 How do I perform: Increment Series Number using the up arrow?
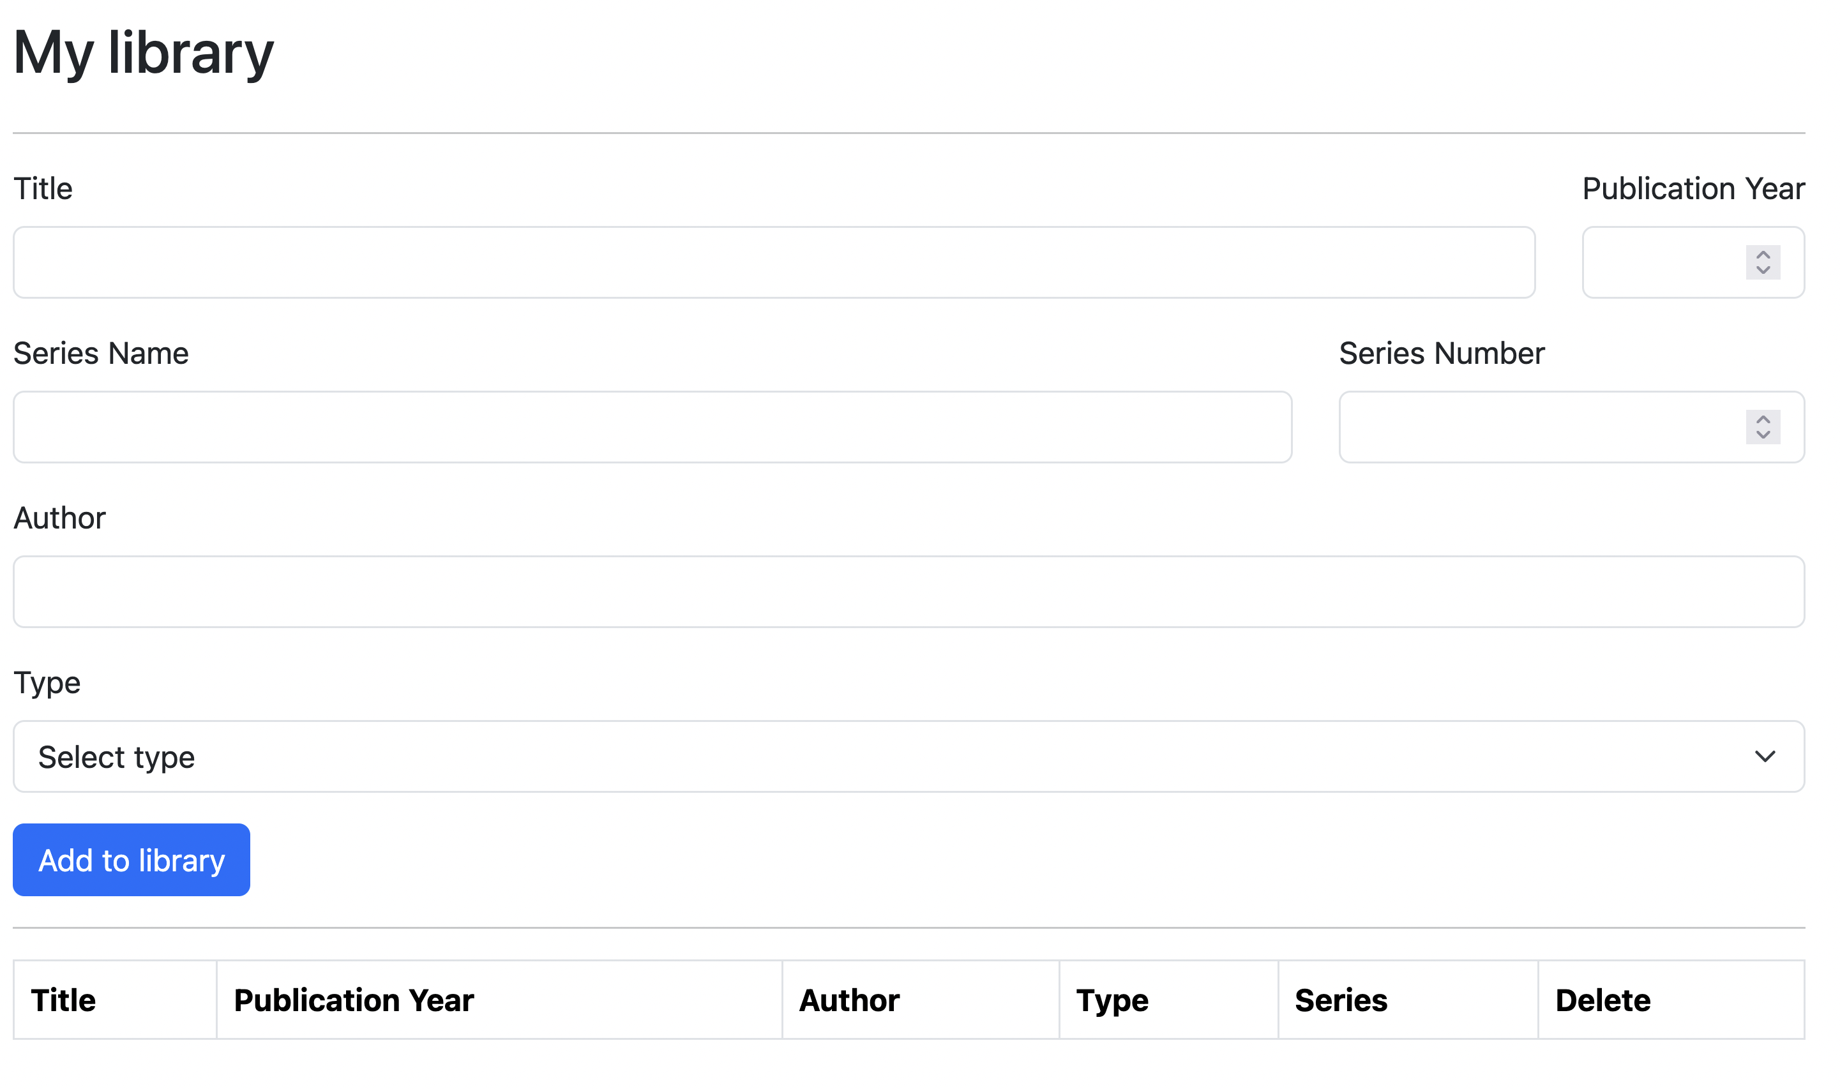[x=1762, y=419]
